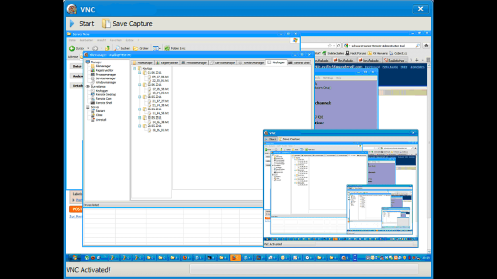Image resolution: width=497 pixels, height=279 pixels.
Task: Open the Hack Forums bookmark
Action: (356, 53)
